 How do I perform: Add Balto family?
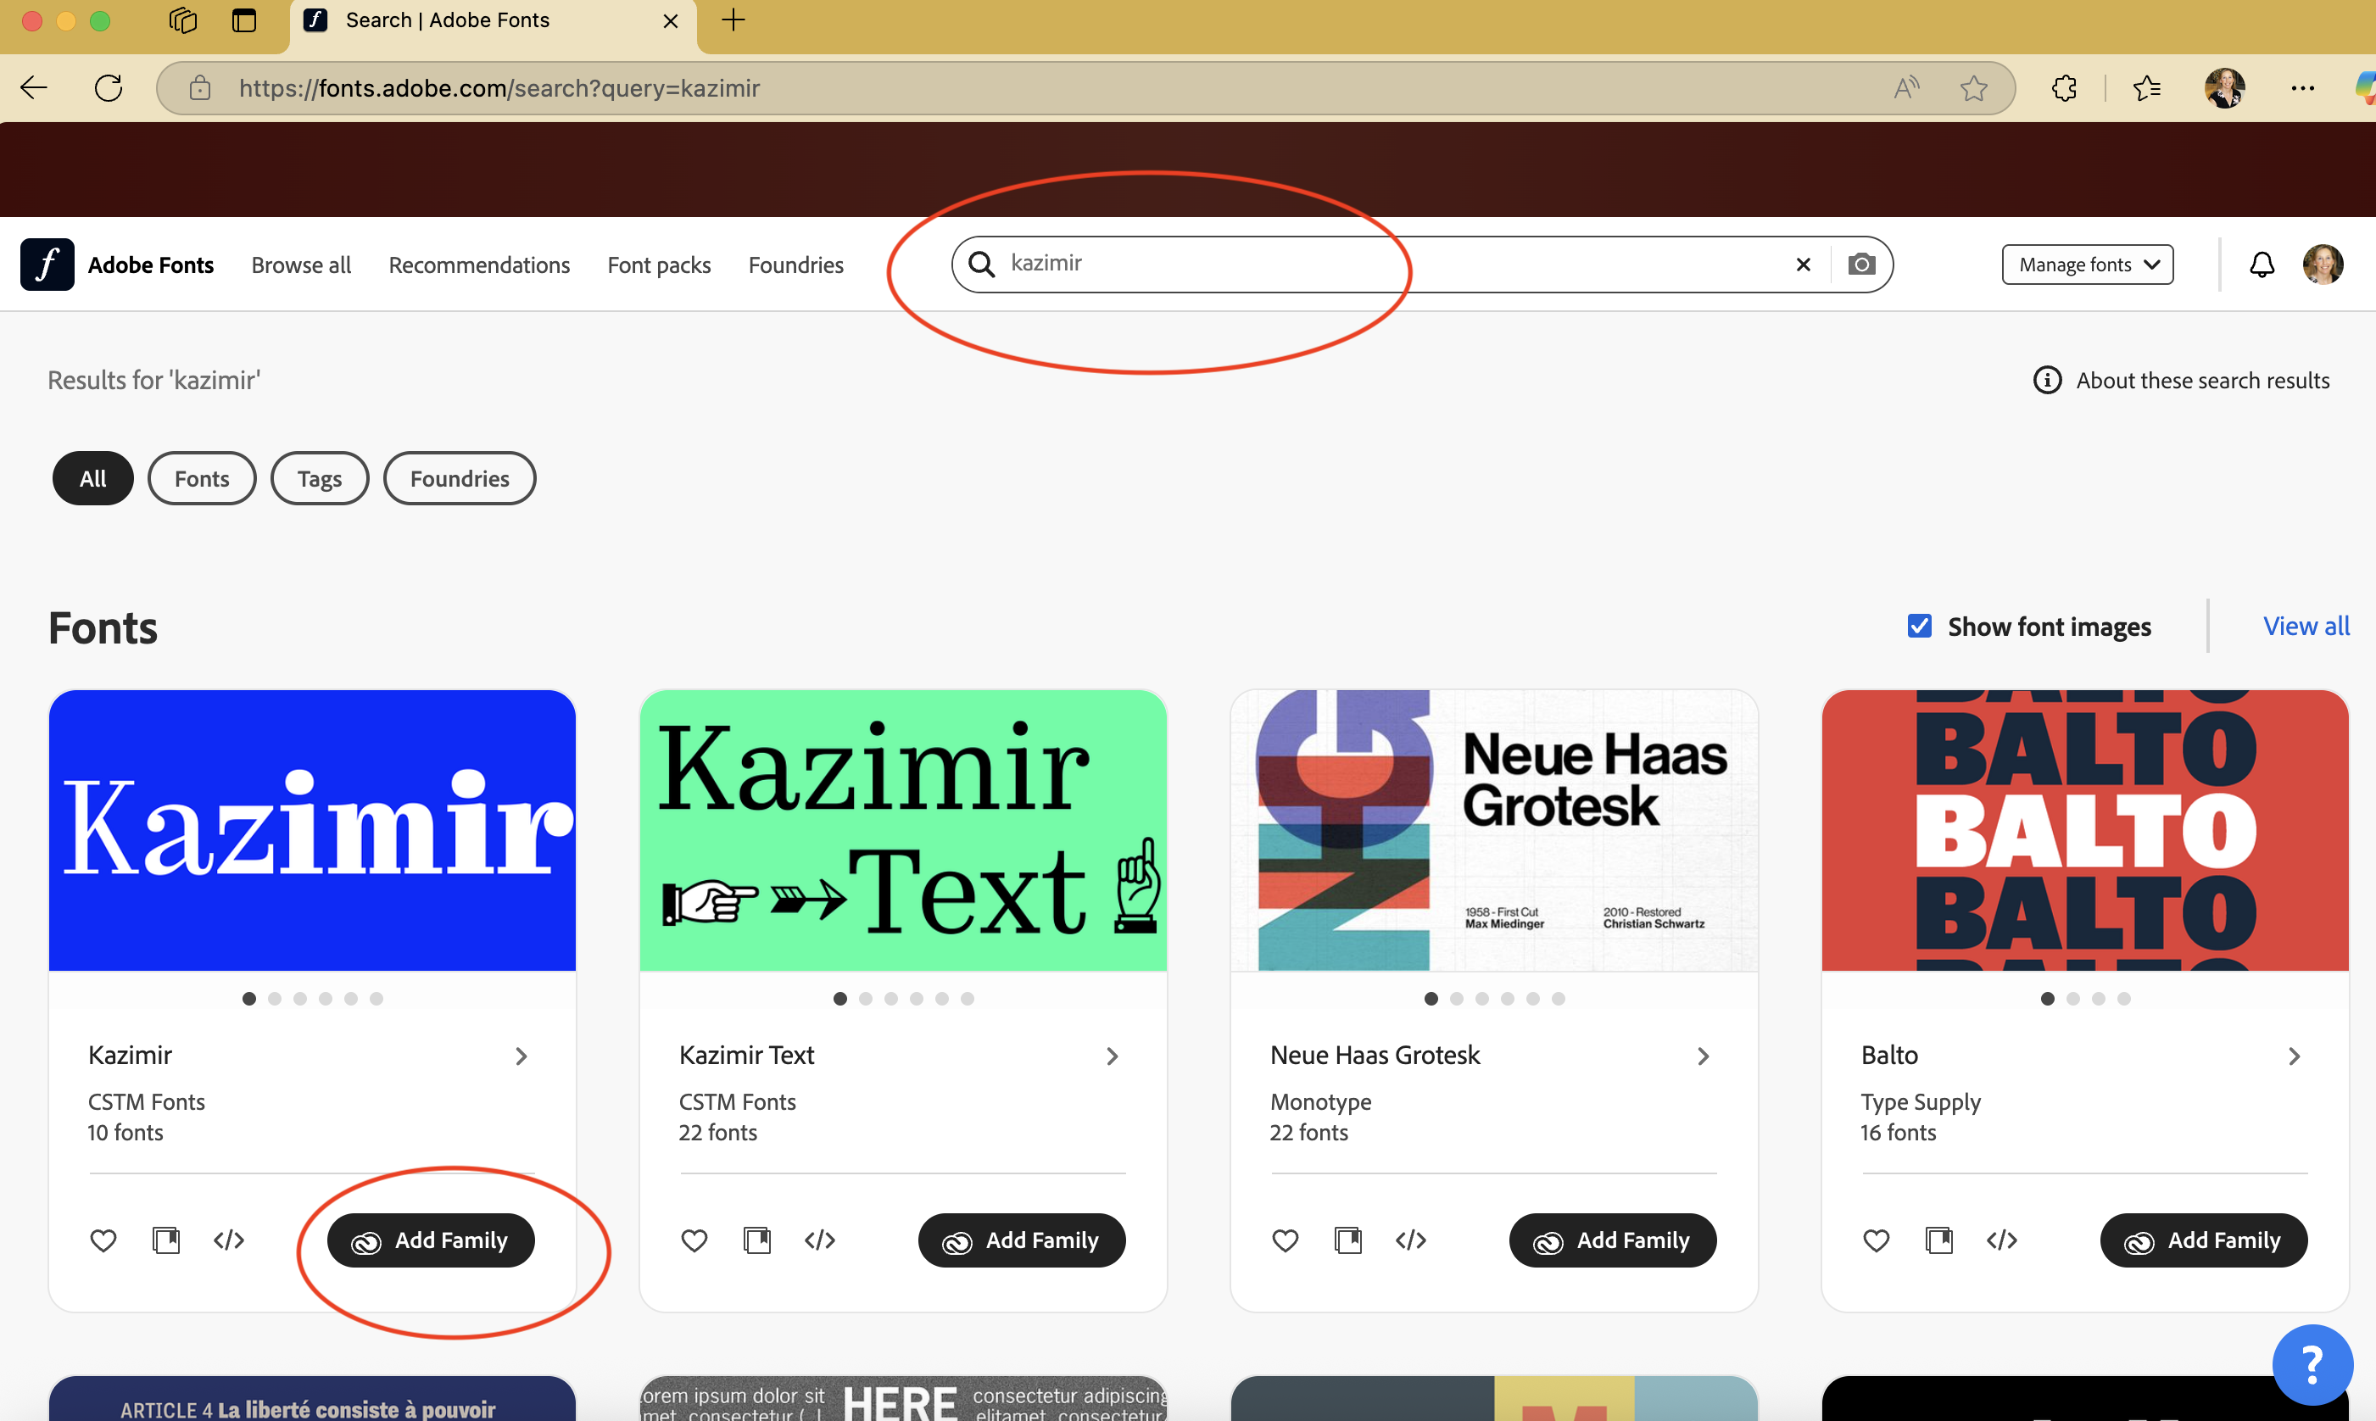click(x=2204, y=1240)
